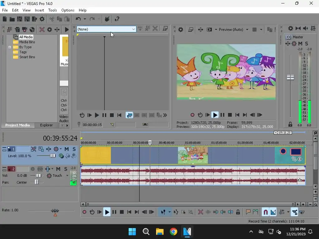
Task: Click the audio track 2 Pan slider handle
Action: tap(36, 182)
